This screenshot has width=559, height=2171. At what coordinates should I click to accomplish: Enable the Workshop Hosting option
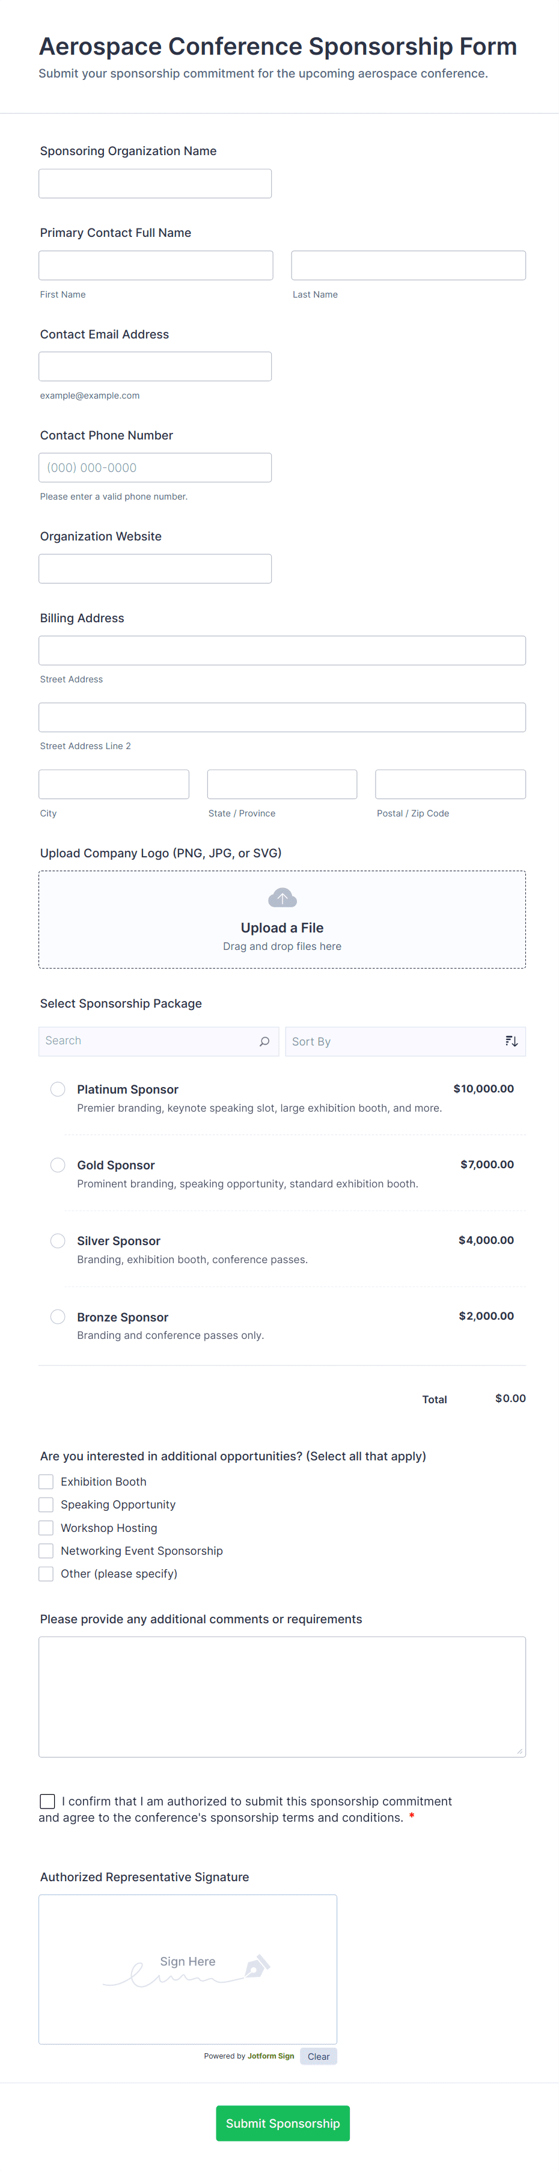pyautogui.click(x=46, y=1528)
